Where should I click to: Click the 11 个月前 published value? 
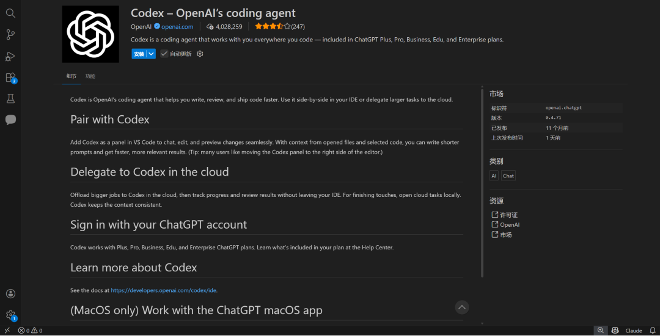pos(557,127)
